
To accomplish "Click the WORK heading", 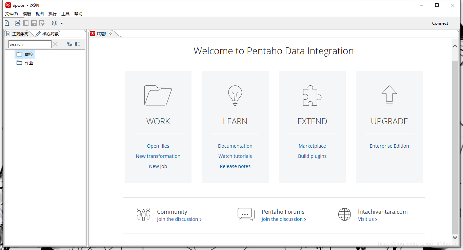I will [x=158, y=121].
